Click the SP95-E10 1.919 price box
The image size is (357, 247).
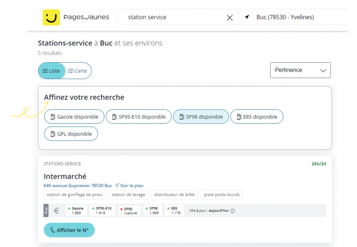click(x=102, y=211)
